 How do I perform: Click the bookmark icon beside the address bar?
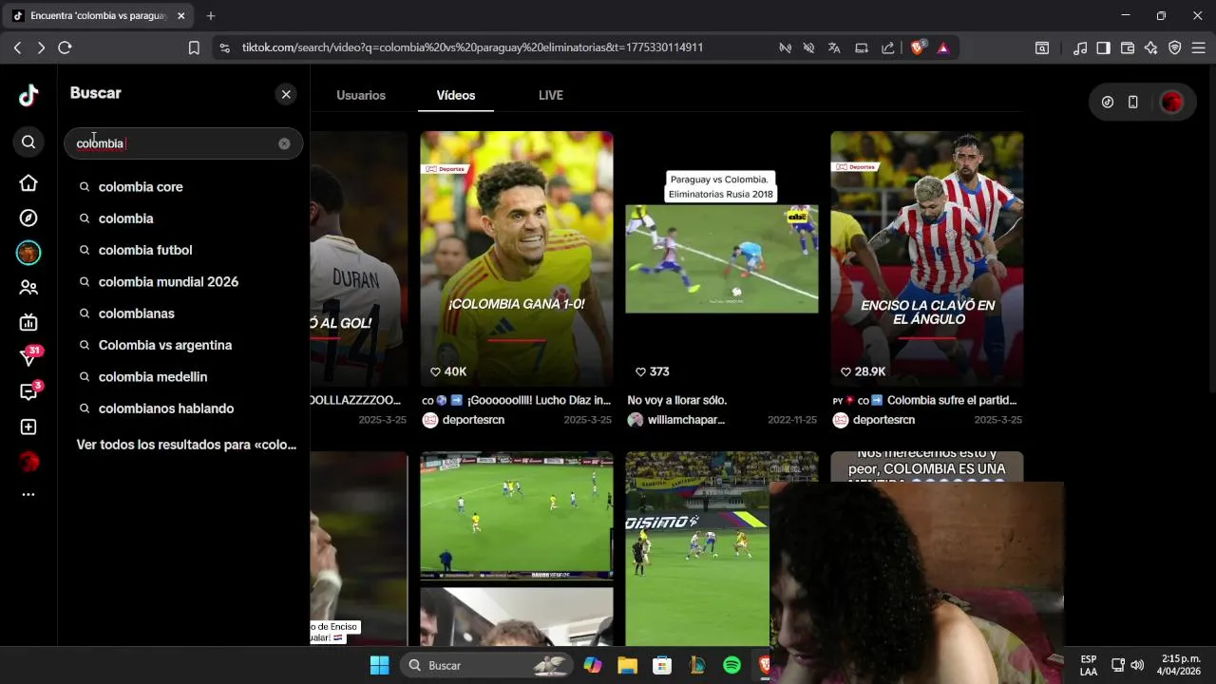point(194,47)
